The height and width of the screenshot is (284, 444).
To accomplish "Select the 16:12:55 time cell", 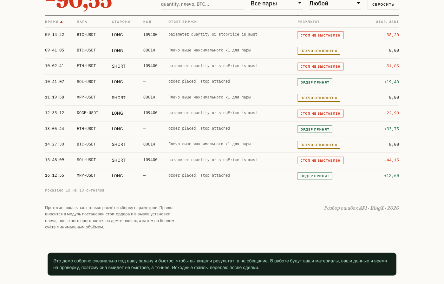I will coord(55,175).
